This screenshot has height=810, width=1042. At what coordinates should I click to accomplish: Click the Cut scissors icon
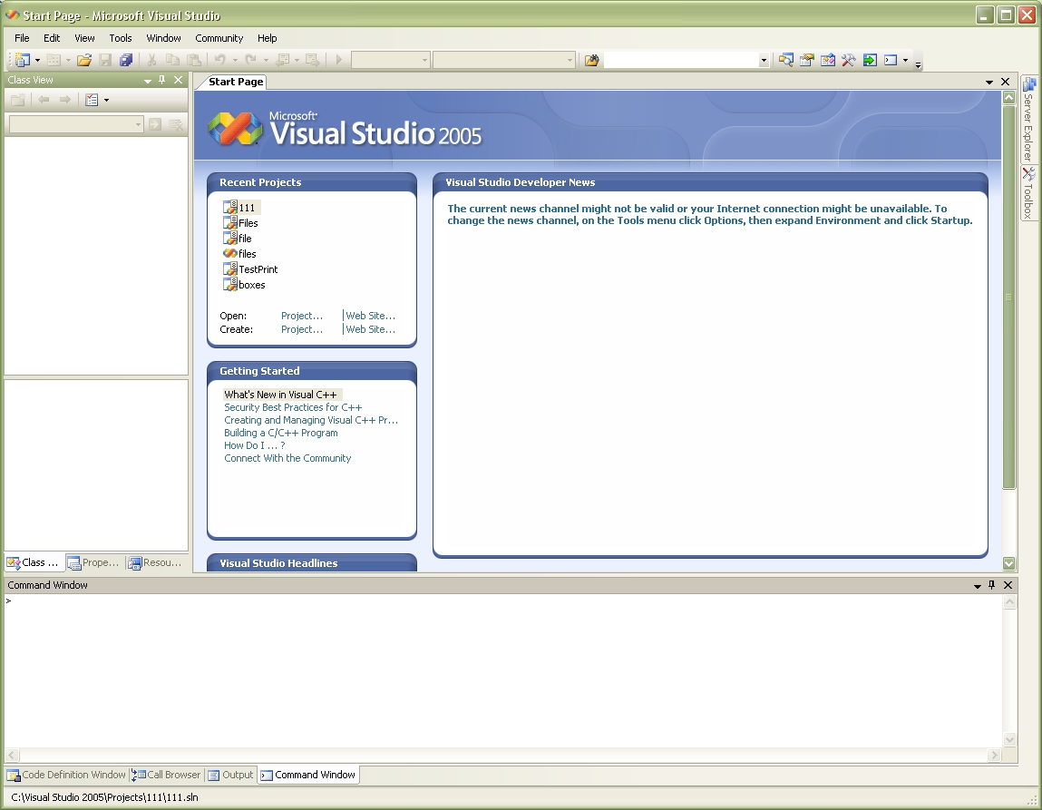click(151, 60)
